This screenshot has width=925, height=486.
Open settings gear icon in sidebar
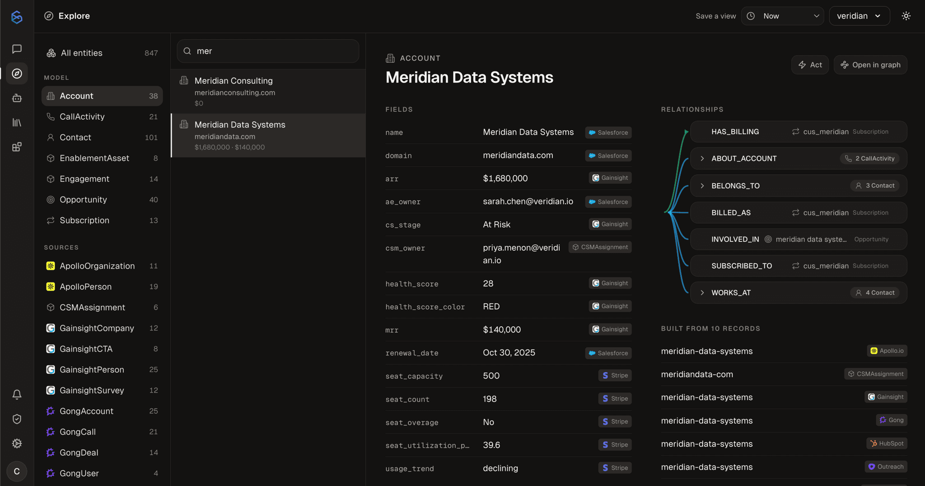(17, 444)
